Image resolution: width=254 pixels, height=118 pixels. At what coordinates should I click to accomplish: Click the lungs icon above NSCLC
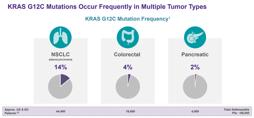click(x=60, y=37)
